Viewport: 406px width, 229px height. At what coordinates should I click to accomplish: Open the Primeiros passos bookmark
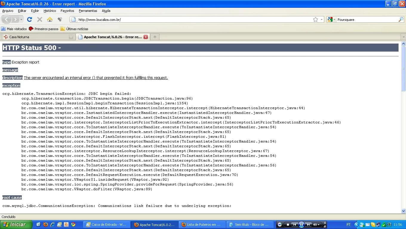point(44,29)
